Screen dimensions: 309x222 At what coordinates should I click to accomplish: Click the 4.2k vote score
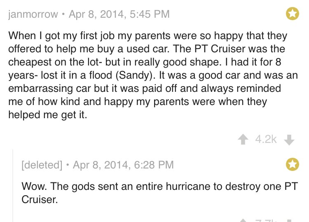point(266,139)
